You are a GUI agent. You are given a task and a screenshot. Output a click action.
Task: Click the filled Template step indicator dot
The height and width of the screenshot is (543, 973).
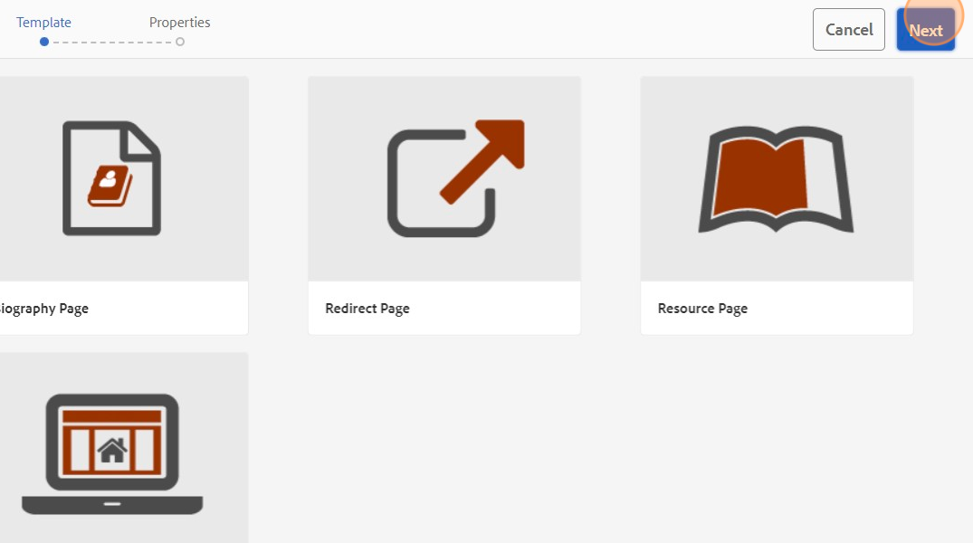coord(44,42)
